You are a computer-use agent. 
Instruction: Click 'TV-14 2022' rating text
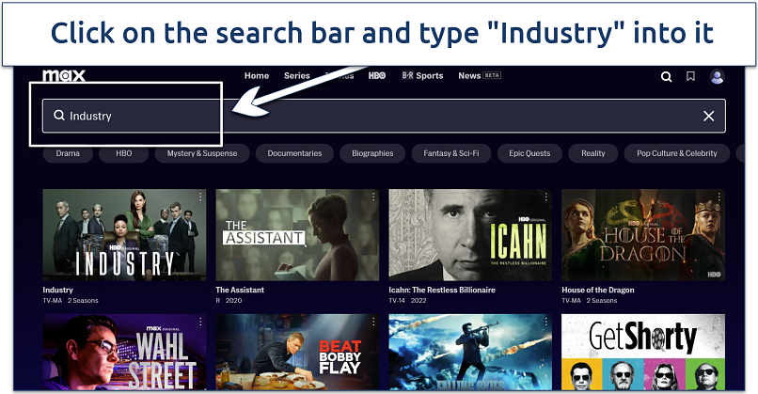[x=407, y=301]
